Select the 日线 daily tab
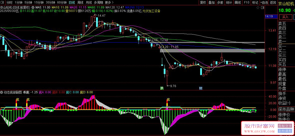 coord(72,3)
